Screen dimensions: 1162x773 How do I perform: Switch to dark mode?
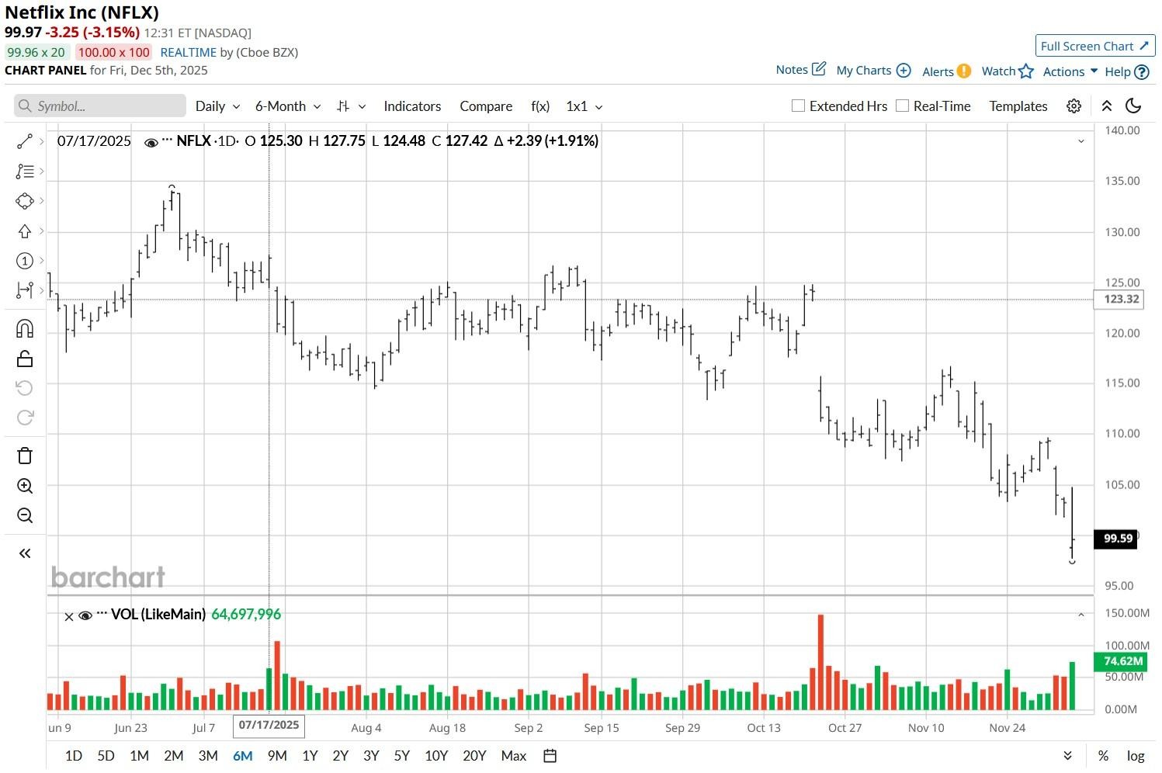click(1133, 106)
